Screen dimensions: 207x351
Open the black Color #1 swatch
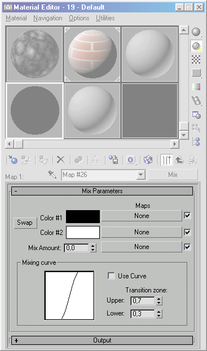[x=83, y=217]
